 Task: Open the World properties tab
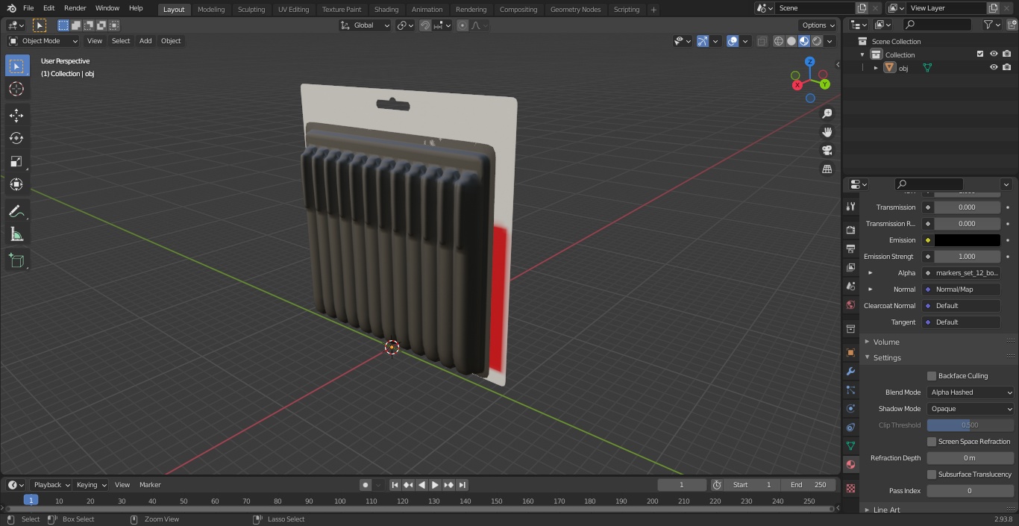[x=850, y=304]
